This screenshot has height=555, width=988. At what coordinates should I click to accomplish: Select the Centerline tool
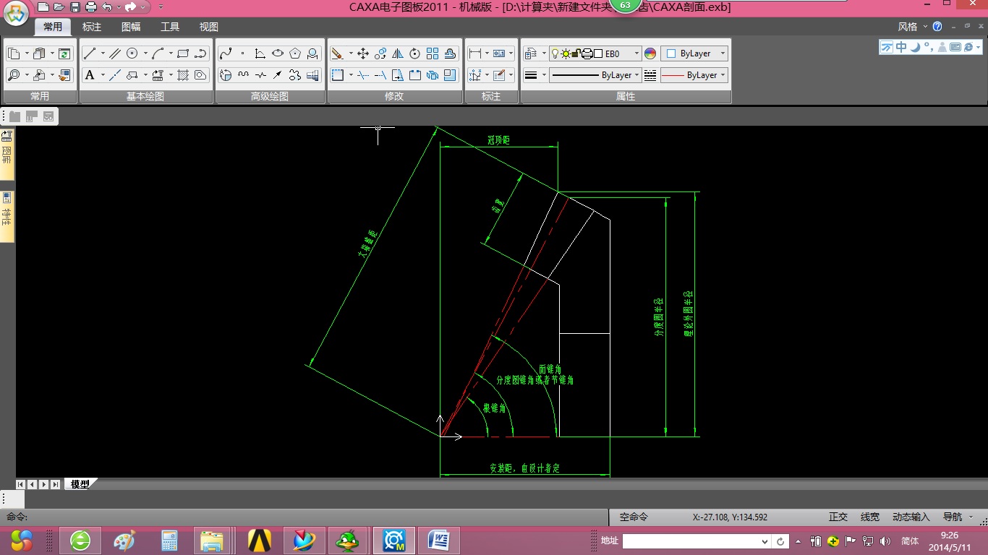pyautogui.click(x=115, y=75)
